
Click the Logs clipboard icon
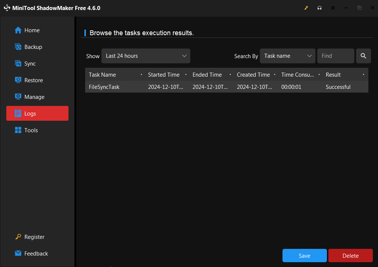coord(18,113)
